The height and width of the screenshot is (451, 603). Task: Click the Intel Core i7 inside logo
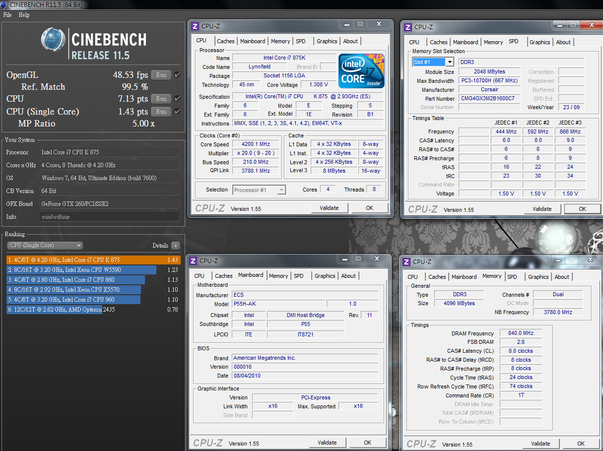[x=361, y=71]
